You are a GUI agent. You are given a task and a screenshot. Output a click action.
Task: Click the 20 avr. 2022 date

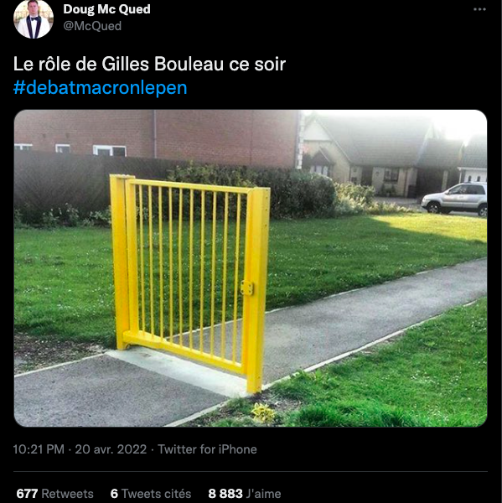(111, 449)
